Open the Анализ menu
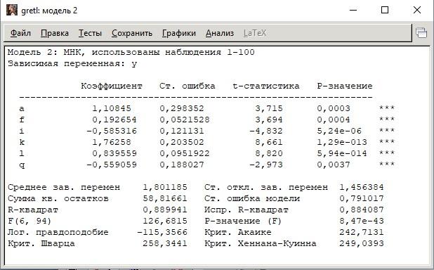 220,33
